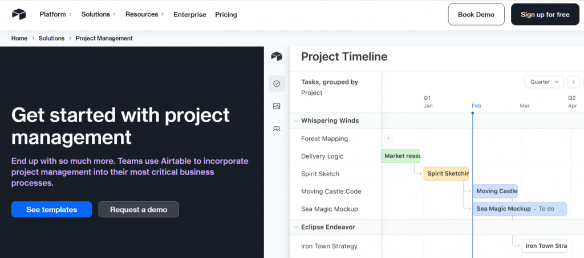Open the Solutions menu in top navigation
The image size is (584, 258).
(x=98, y=14)
